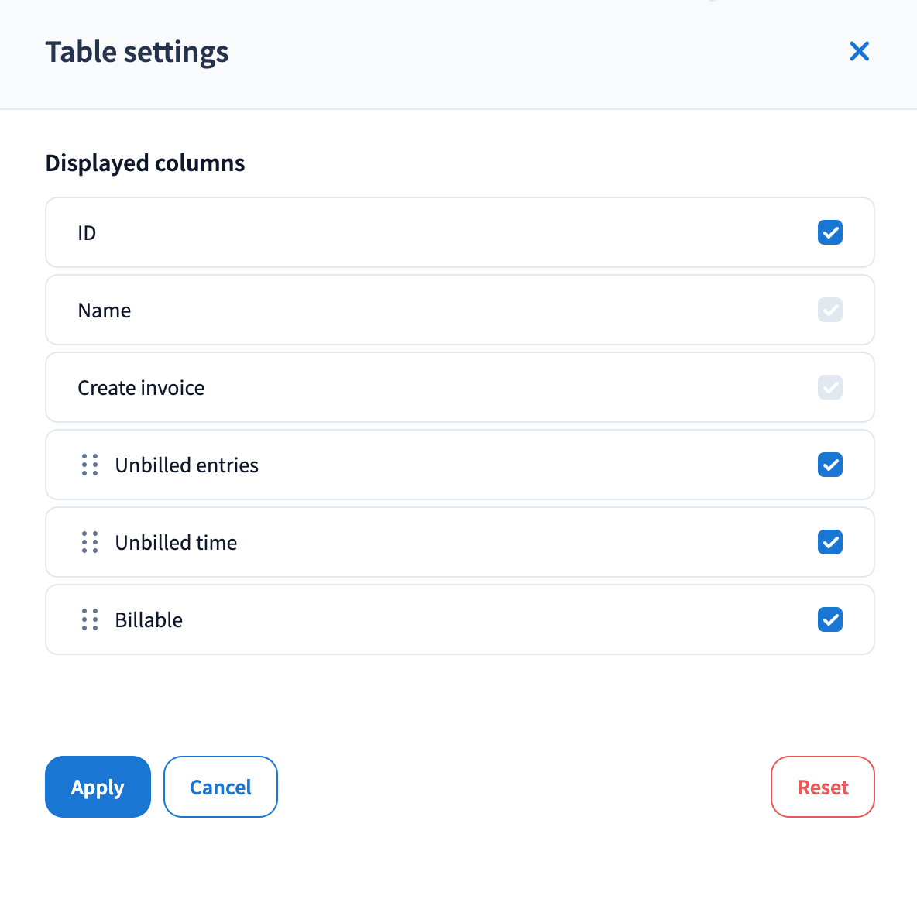This screenshot has height=906, width=917.
Task: Reset columns to default
Action: point(823,787)
